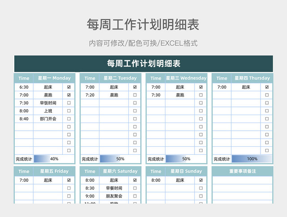Click Monday's 完成统计 label
The width and height of the screenshot is (287, 217).
[24, 159]
